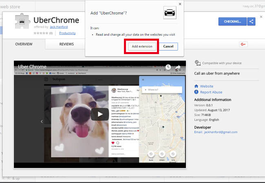Click the Google+ share button

click(243, 44)
